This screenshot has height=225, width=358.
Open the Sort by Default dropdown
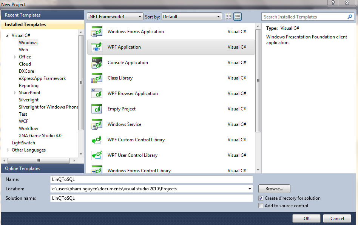191,17
